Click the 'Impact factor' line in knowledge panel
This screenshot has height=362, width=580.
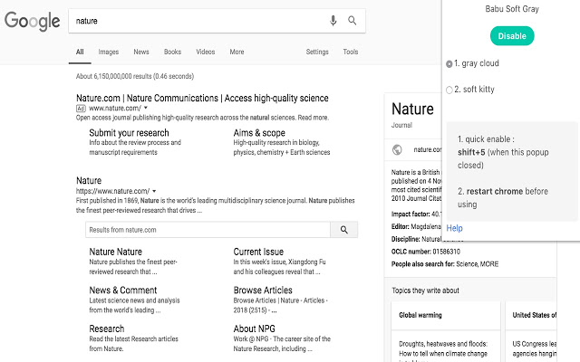[417, 214]
